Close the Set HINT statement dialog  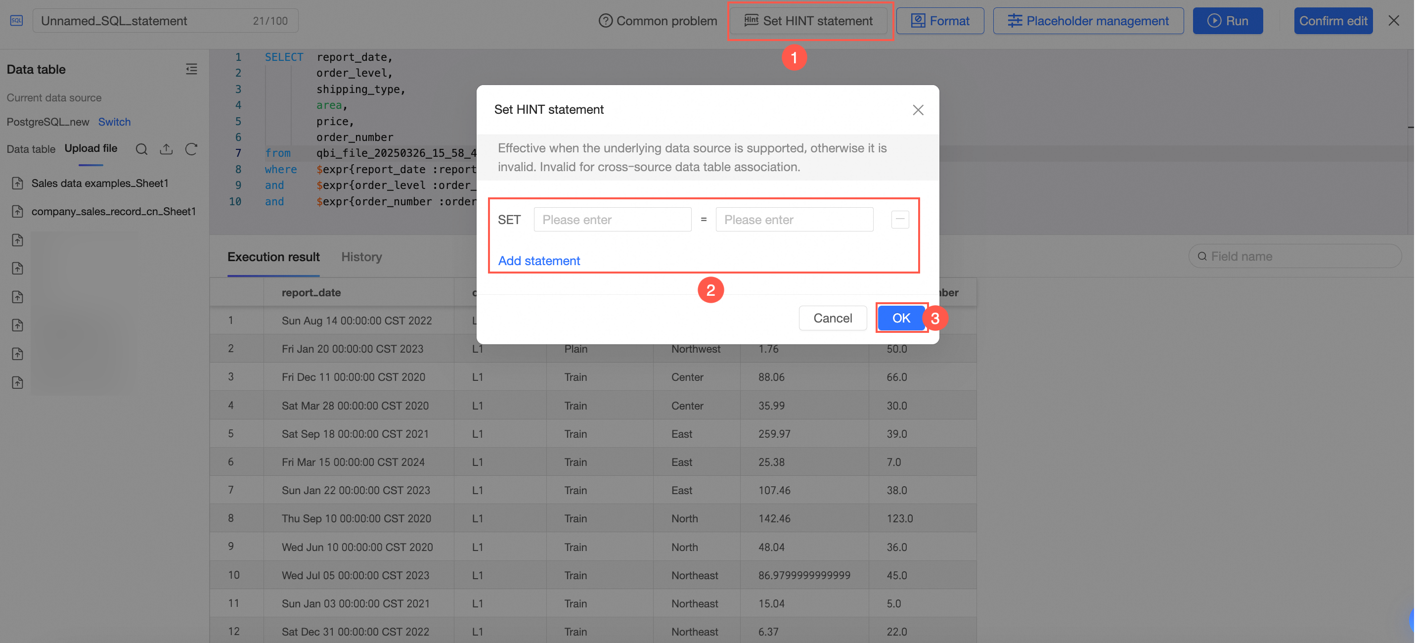(918, 110)
